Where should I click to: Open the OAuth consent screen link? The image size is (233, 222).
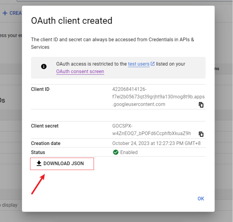click(x=80, y=71)
